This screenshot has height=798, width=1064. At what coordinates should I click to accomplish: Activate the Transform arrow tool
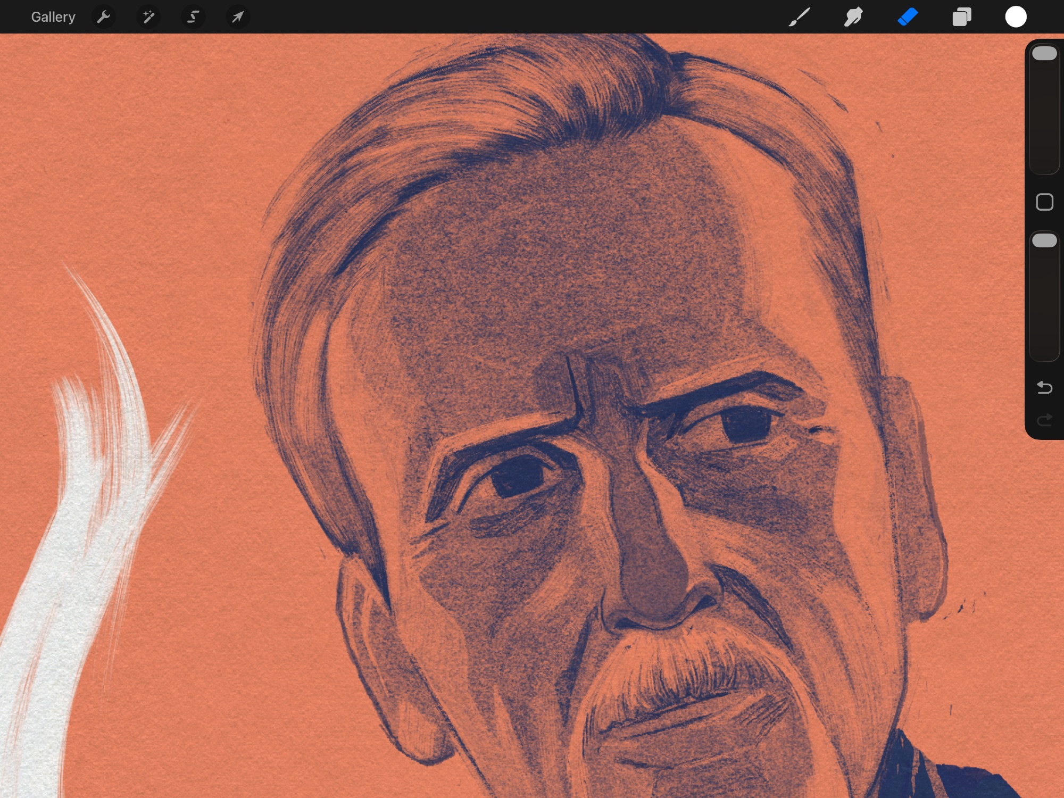238,17
